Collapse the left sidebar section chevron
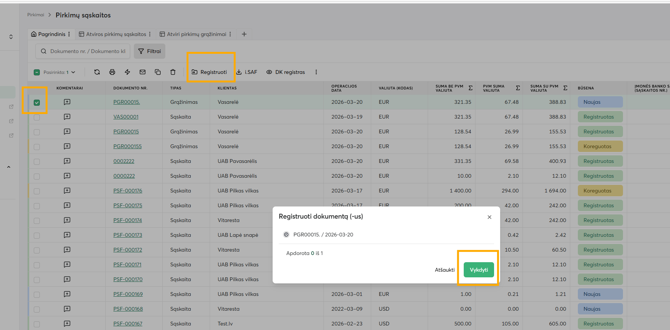 (9, 167)
